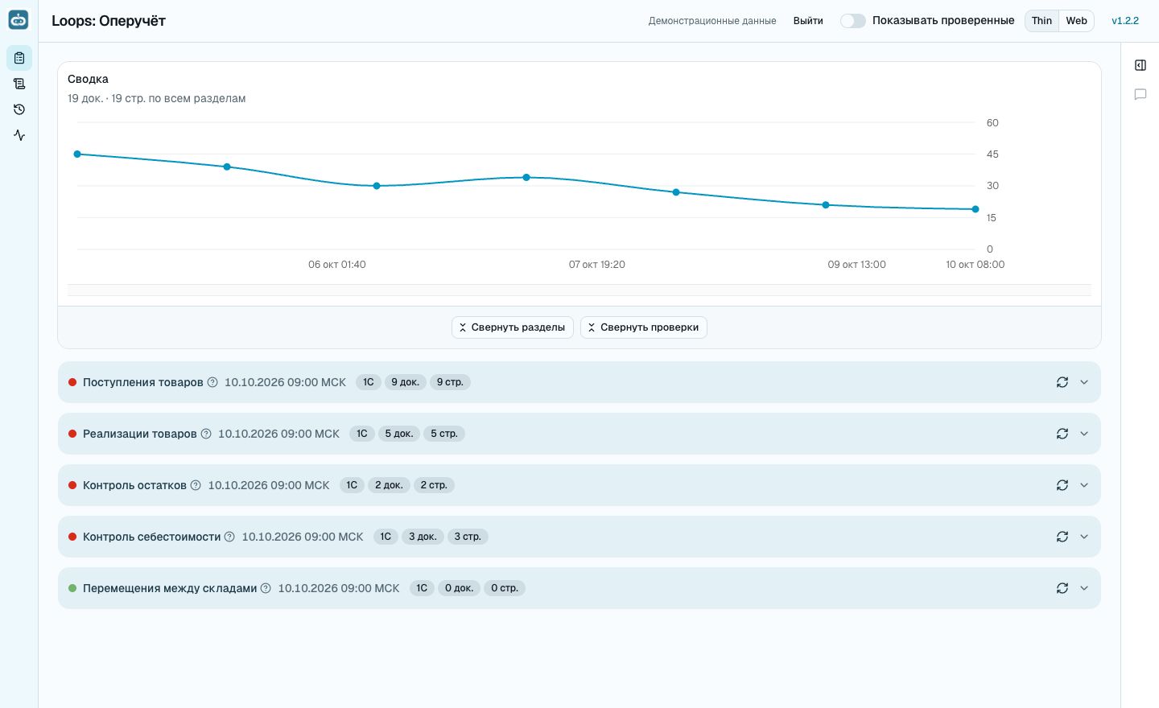This screenshot has height=708, width=1159.
Task: Refresh the Перемещения между складами section
Action: pyautogui.click(x=1062, y=588)
